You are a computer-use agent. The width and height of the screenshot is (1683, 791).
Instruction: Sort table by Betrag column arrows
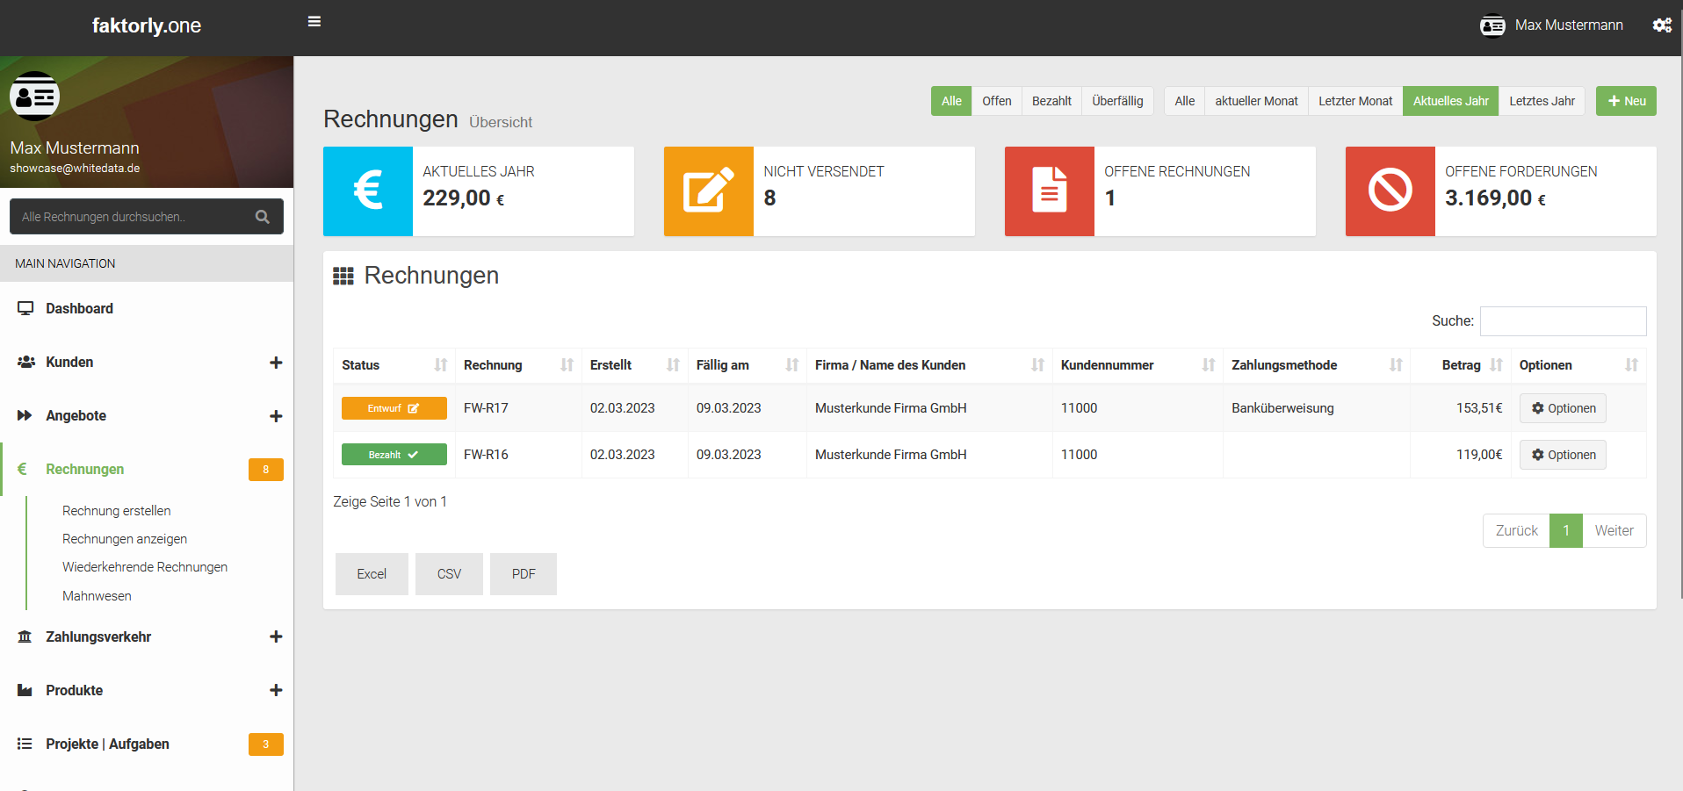coord(1496,365)
